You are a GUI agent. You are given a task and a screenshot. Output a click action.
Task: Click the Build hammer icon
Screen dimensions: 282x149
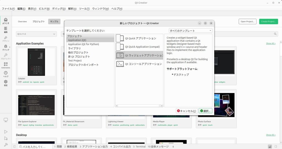click(x=6, y=145)
